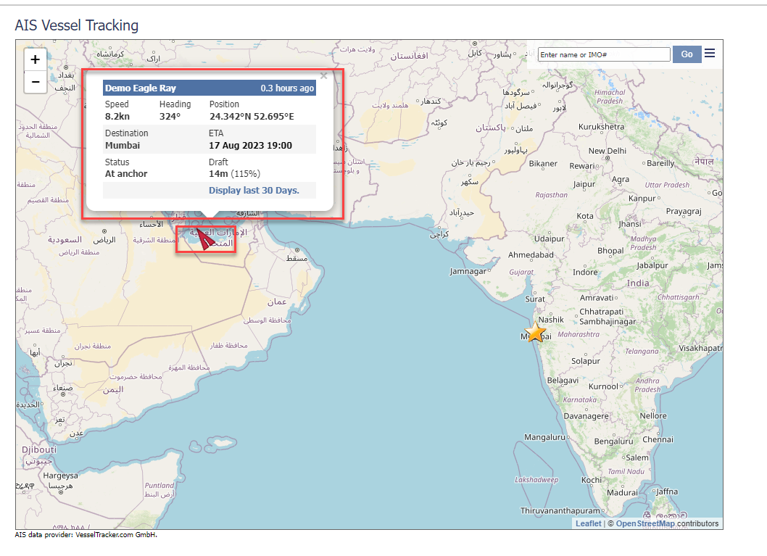Screen dimensions: 767x556
Task: Click the Nashik map label
Action: [551, 320]
